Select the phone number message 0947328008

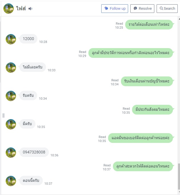34,152
